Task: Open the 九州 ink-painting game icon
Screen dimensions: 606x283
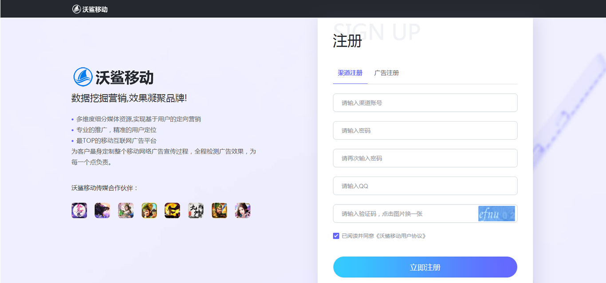Action: pyautogui.click(x=196, y=210)
